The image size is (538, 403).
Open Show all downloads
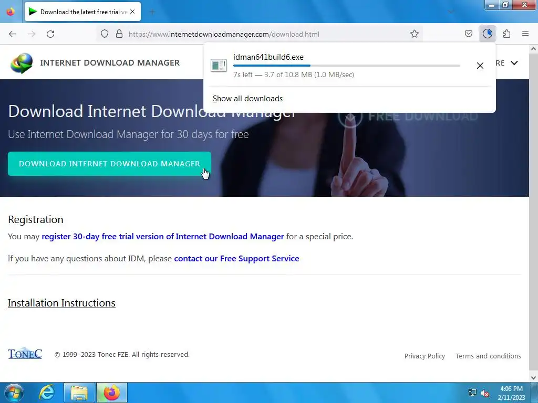pos(248,99)
